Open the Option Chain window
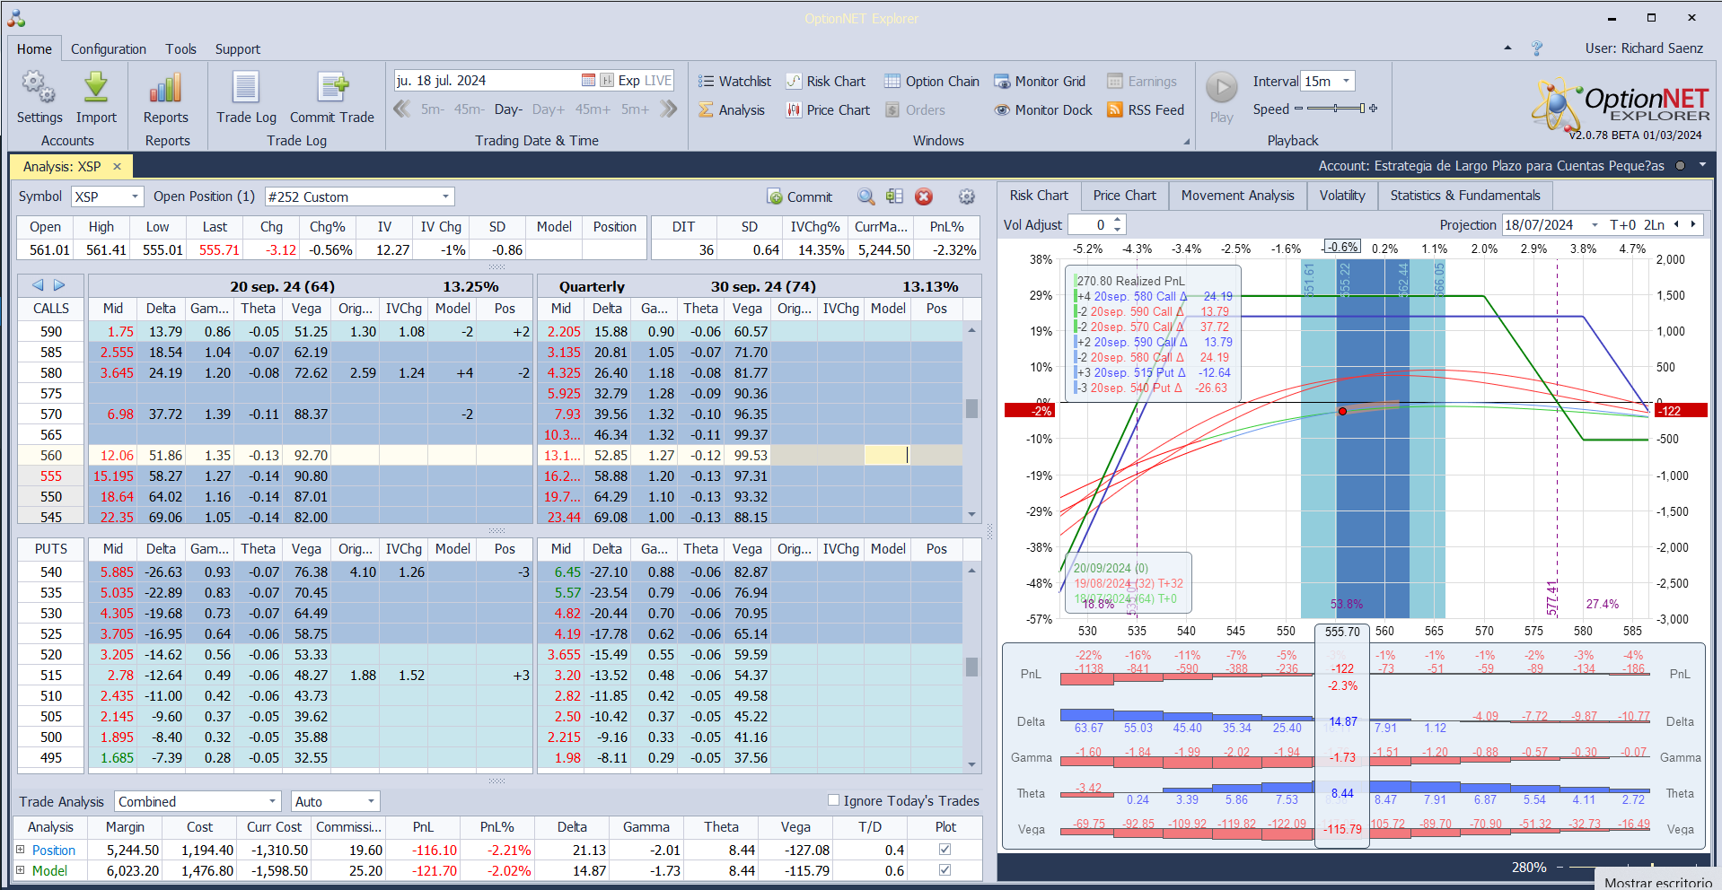This screenshot has width=1722, height=890. 931,81
